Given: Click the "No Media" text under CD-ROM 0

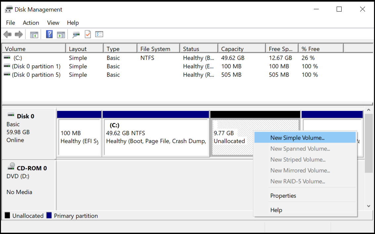Looking at the screenshot, I should 19,192.
